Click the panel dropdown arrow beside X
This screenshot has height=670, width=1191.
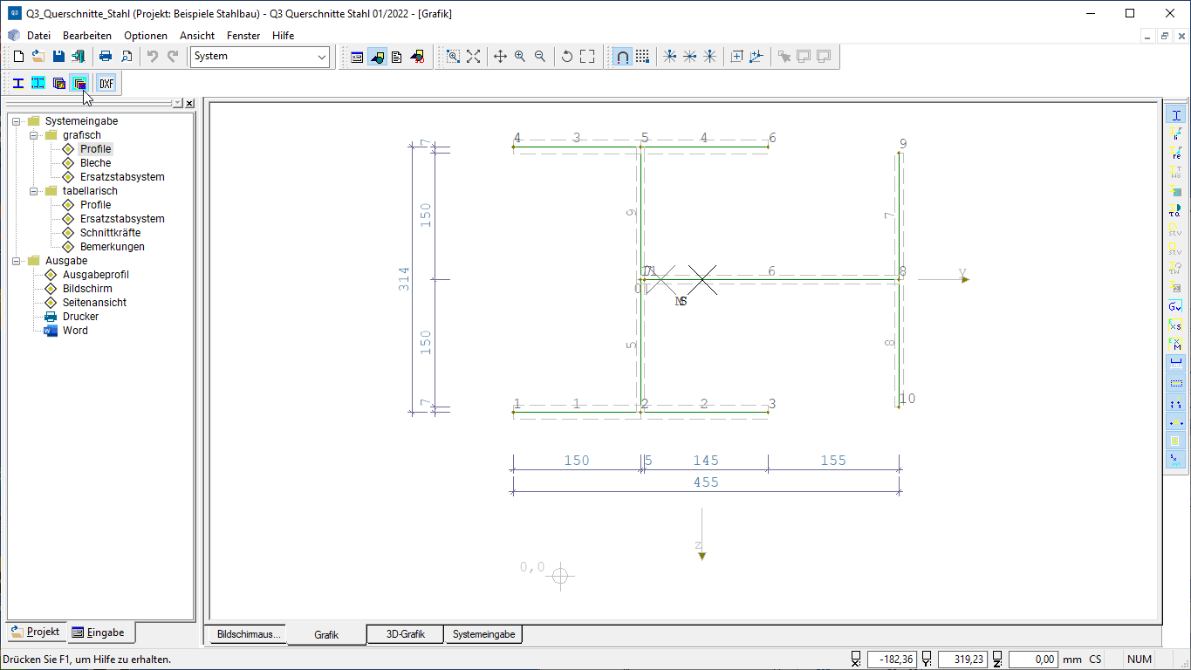[x=178, y=103]
